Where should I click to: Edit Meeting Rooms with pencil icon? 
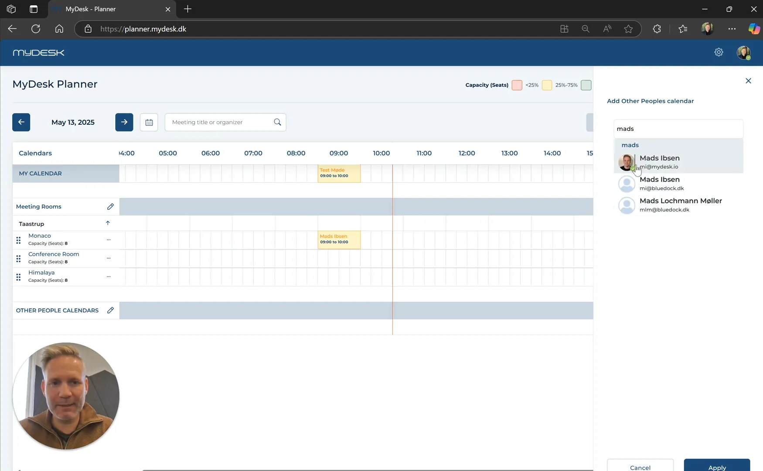click(x=110, y=207)
